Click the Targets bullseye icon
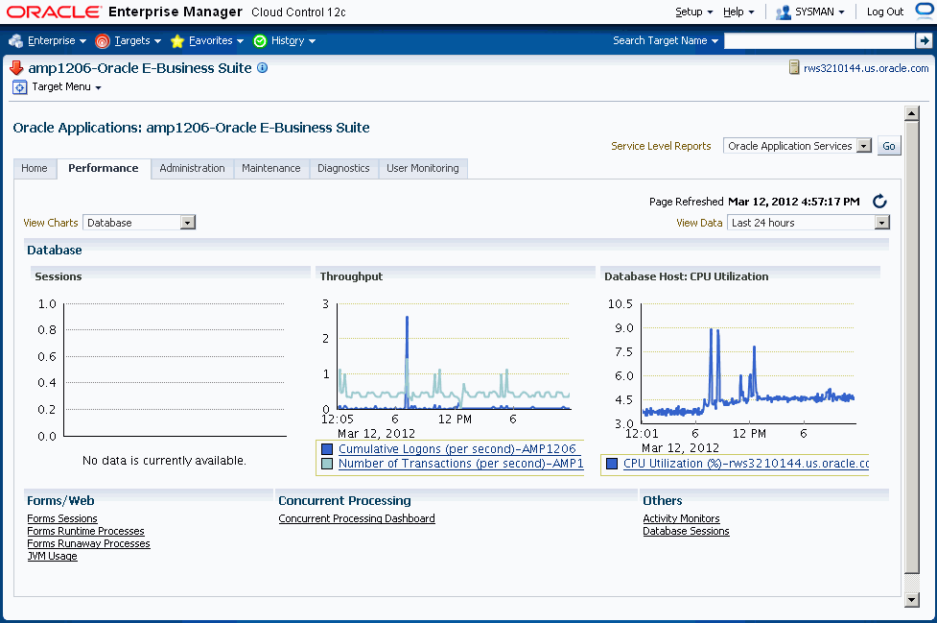 point(103,40)
